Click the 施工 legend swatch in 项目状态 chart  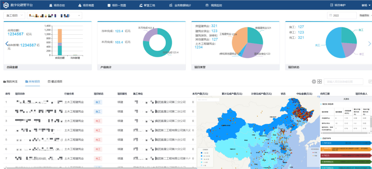(x=361, y=30)
